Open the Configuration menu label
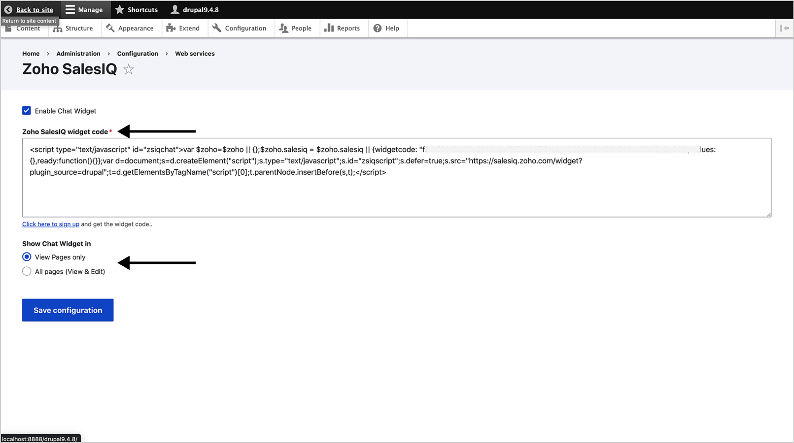Image resolution: width=794 pixels, height=443 pixels. pyautogui.click(x=245, y=29)
